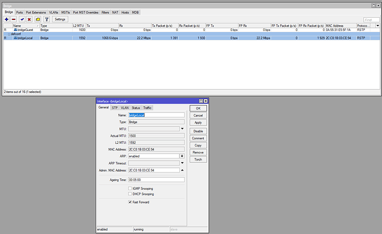Click the blue plus Add bridge icon
This screenshot has width=382, height=234.
tap(6, 19)
